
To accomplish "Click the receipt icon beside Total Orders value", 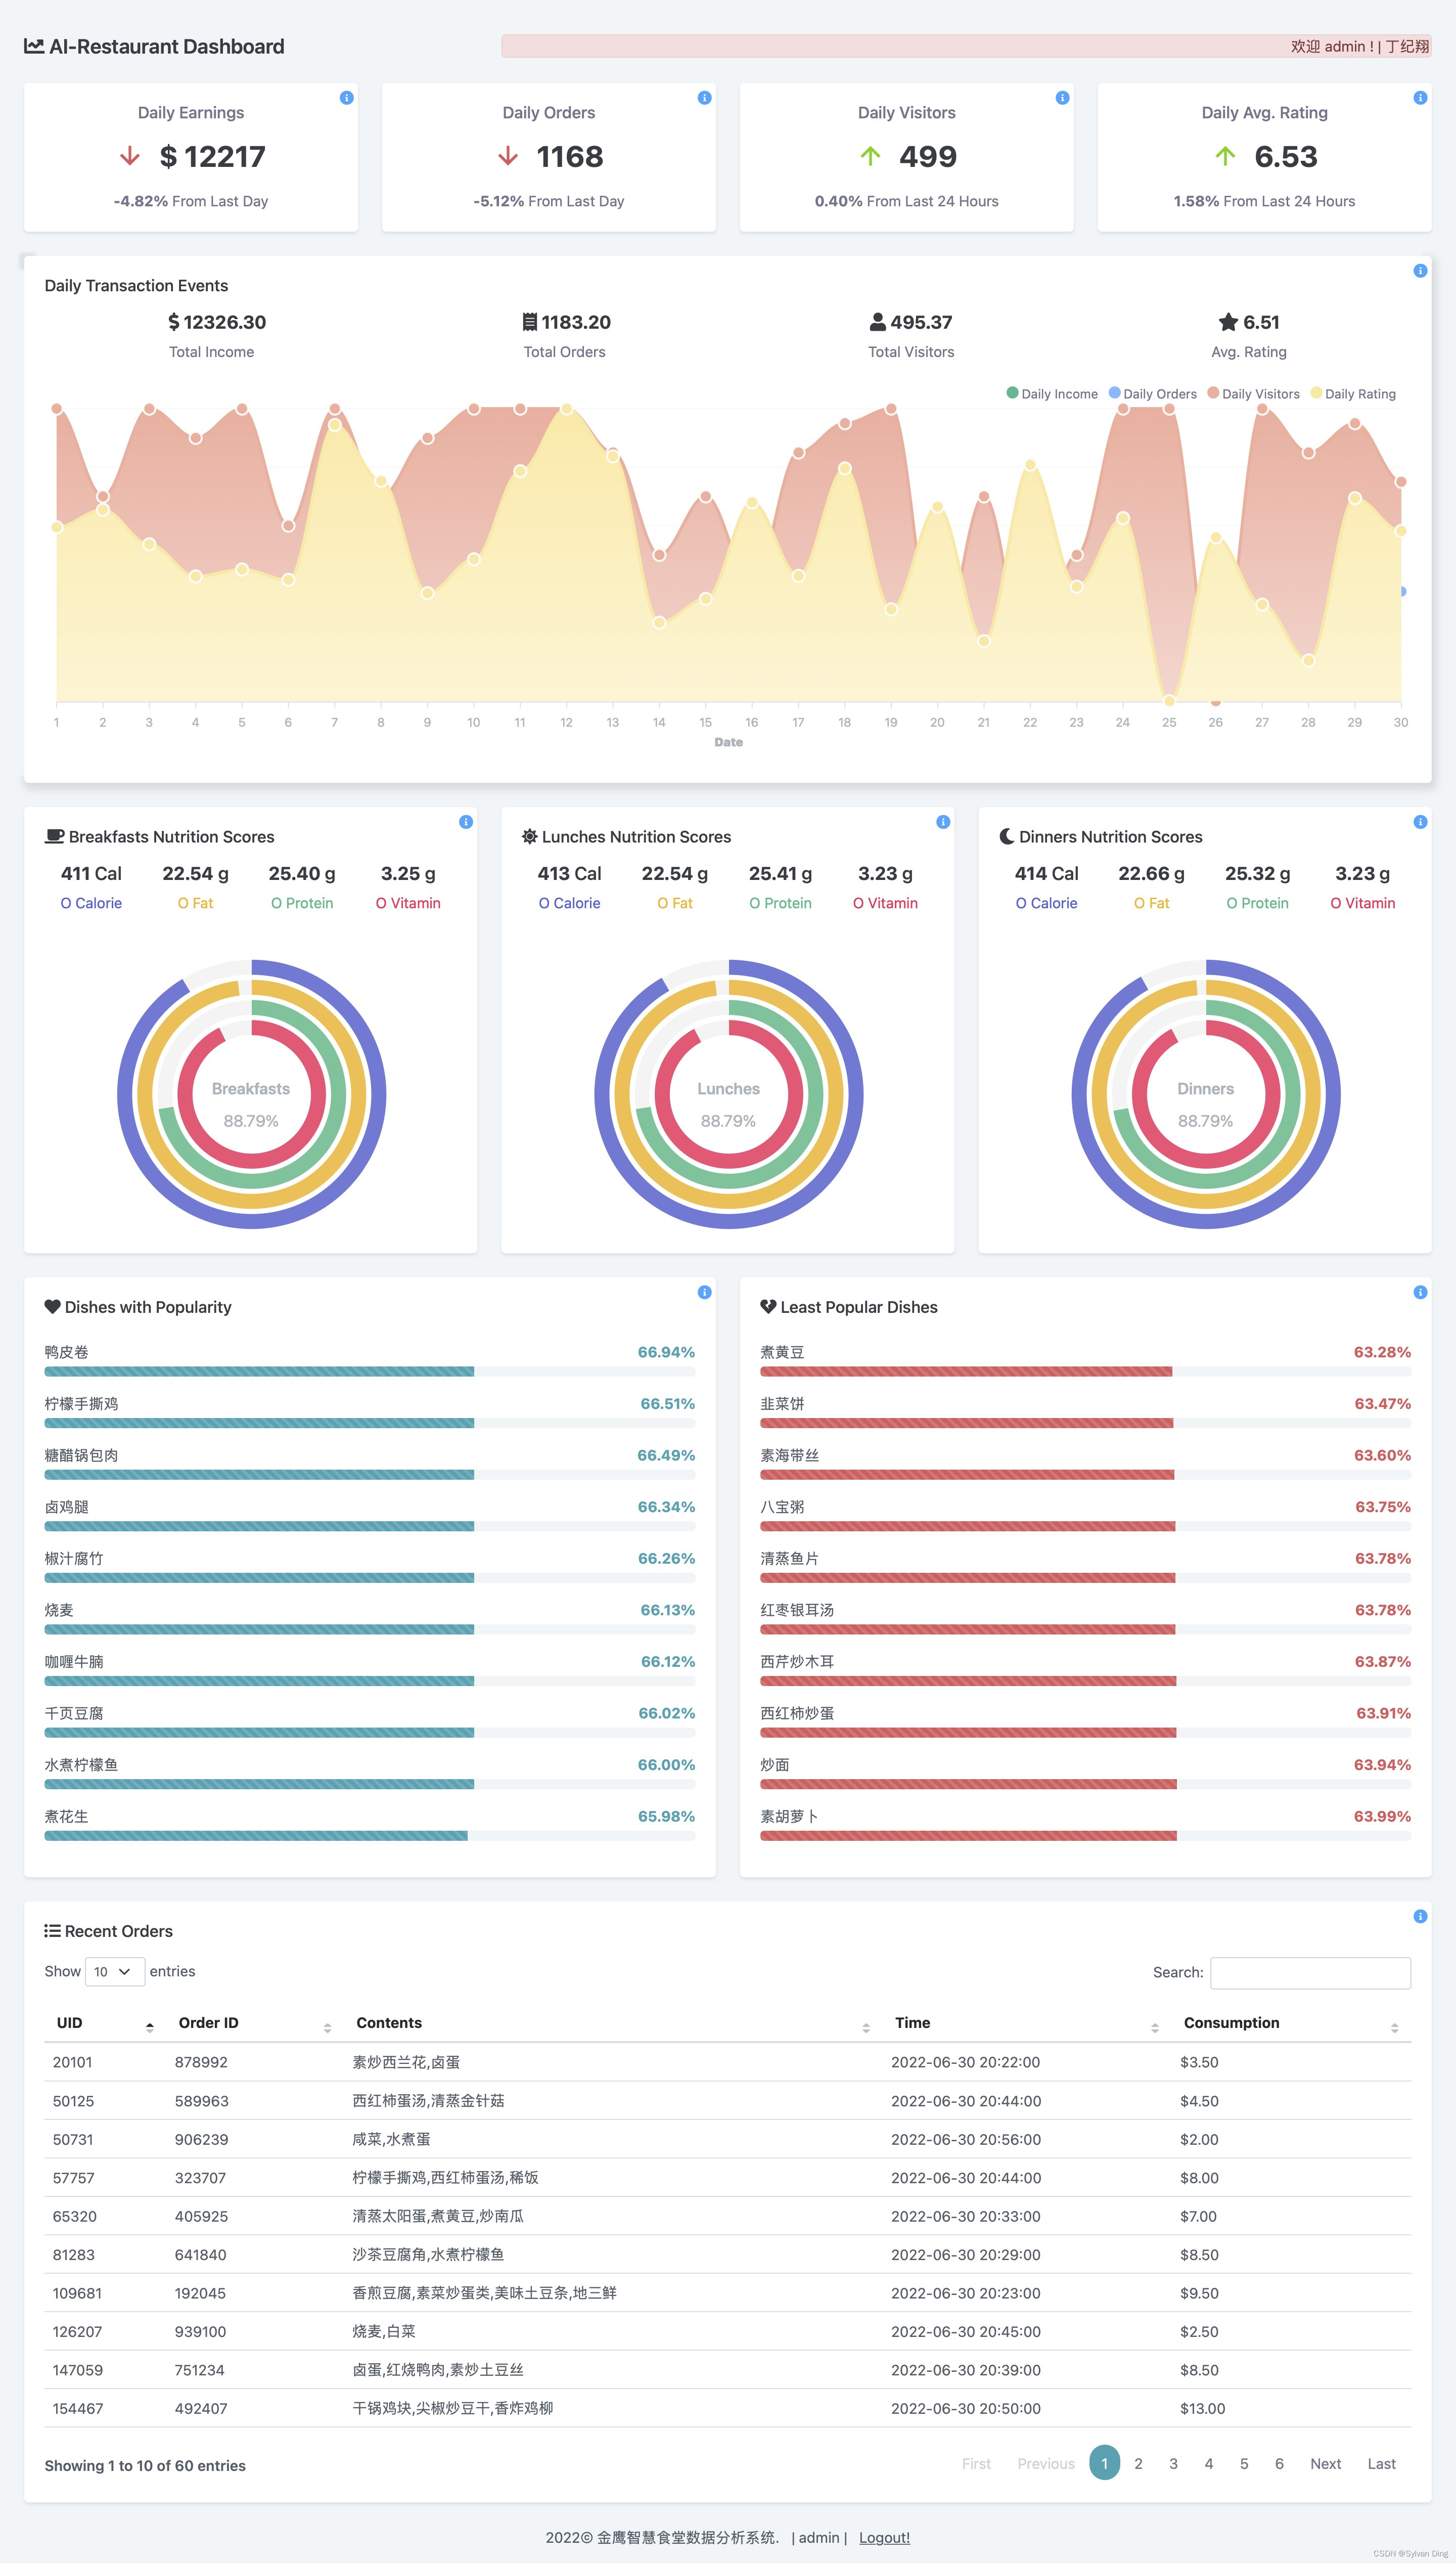I will point(530,322).
